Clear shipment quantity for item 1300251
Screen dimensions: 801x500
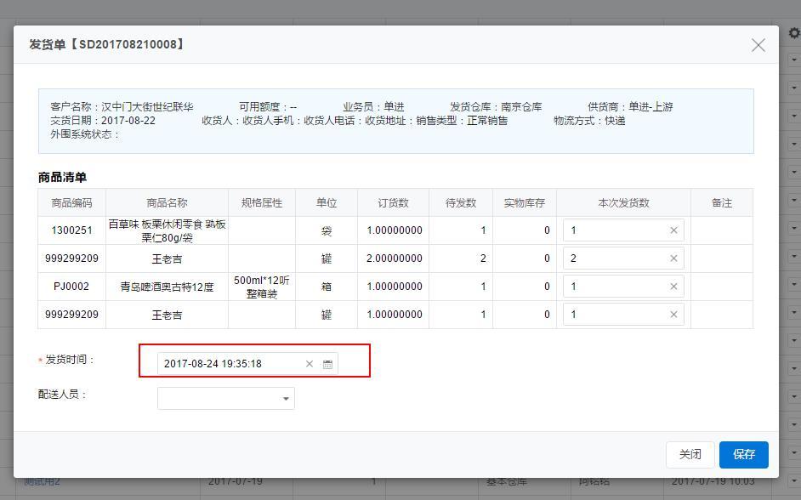(673, 230)
